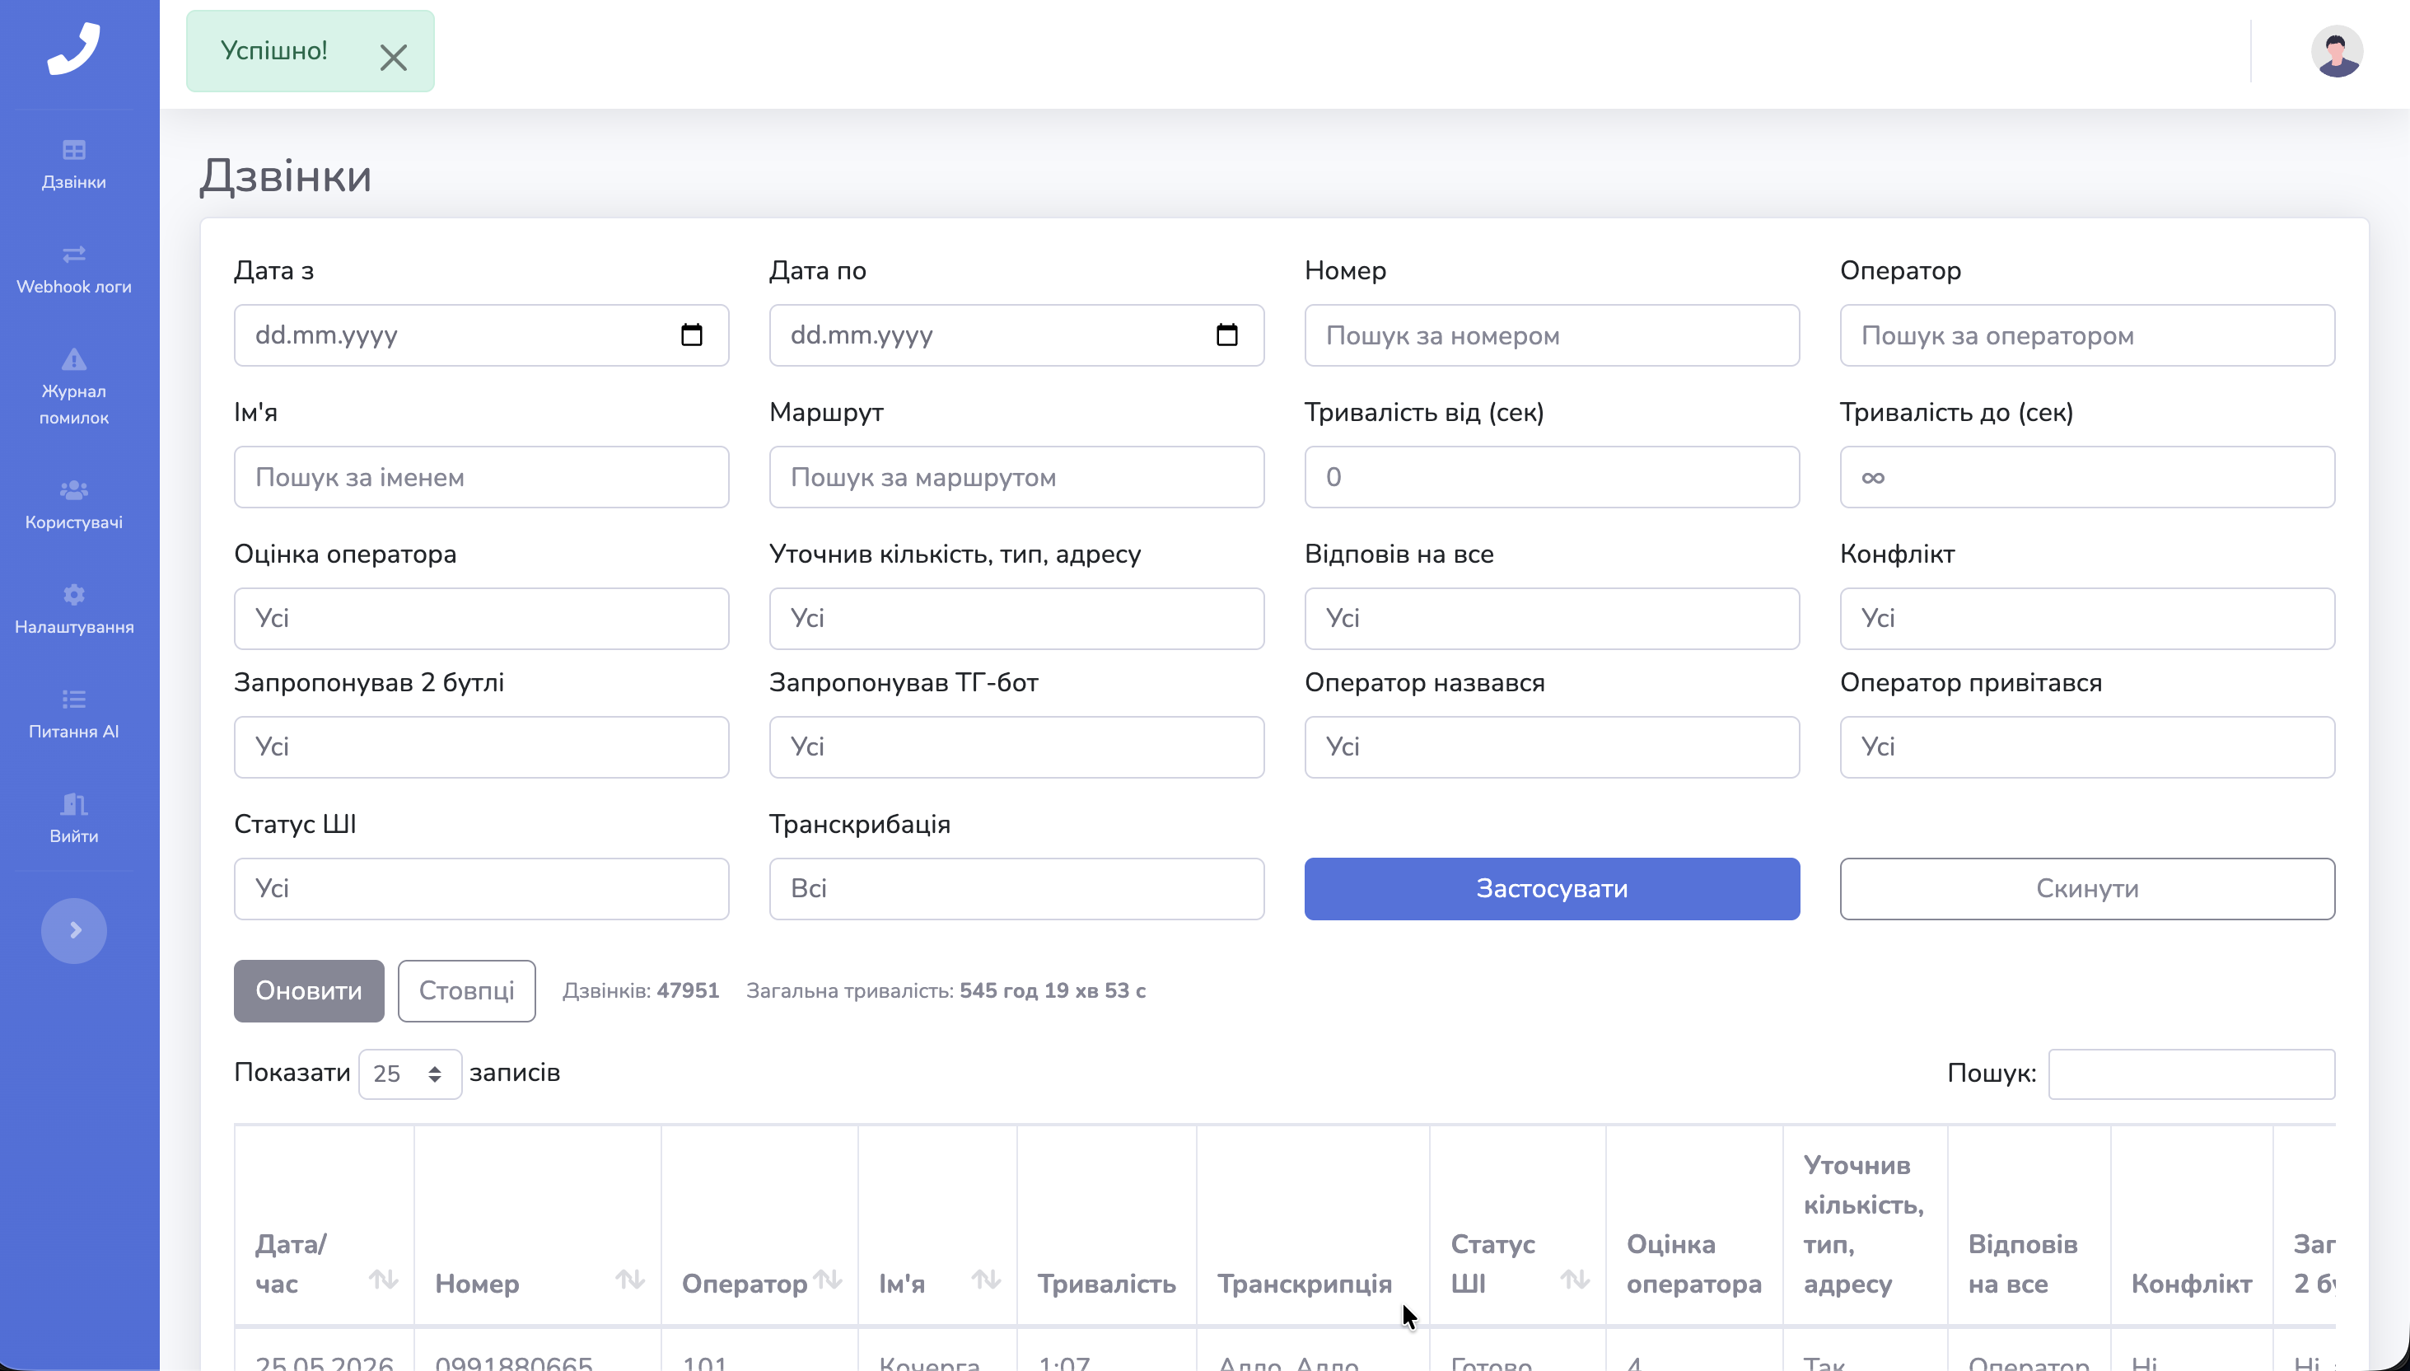Open the Стовпці column chooser
2410x1371 pixels.
pyautogui.click(x=467, y=990)
